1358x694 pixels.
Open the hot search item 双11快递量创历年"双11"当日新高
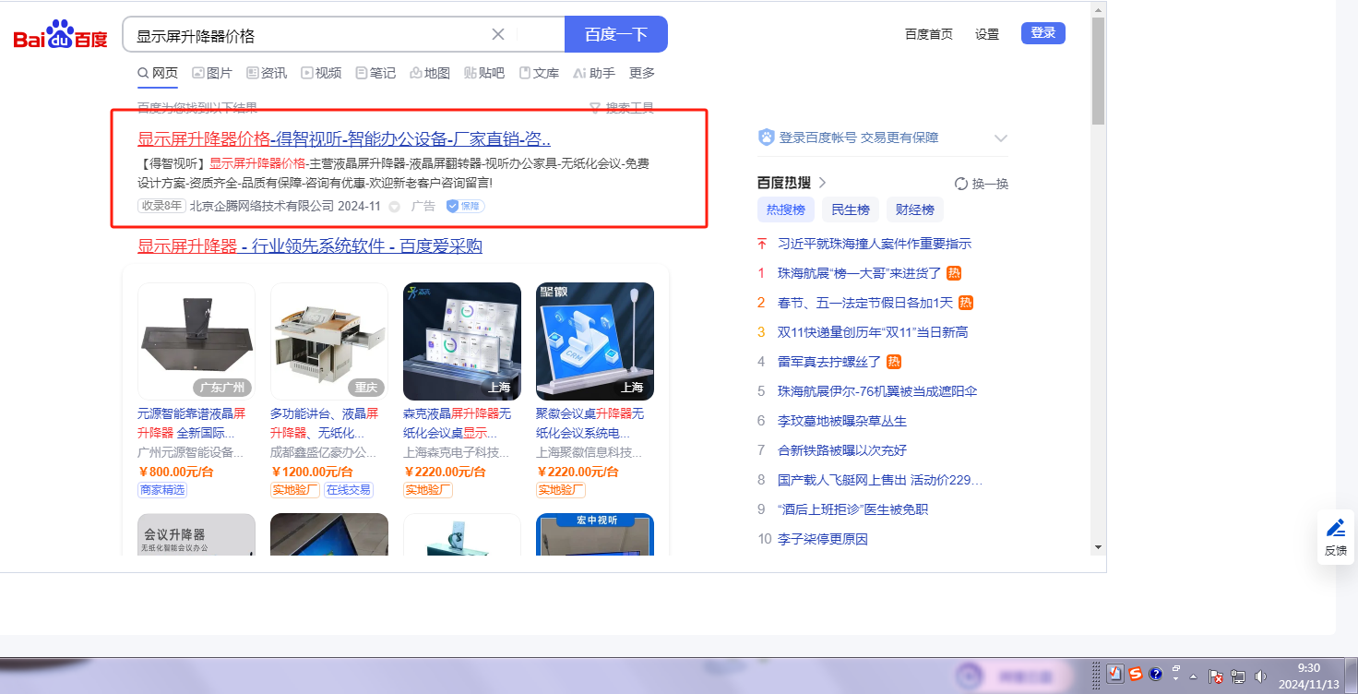[873, 332]
